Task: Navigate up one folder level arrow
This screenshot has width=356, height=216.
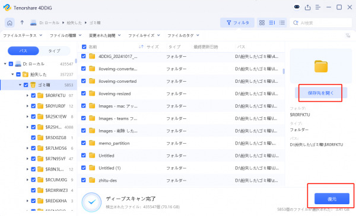Action: [x=22, y=22]
